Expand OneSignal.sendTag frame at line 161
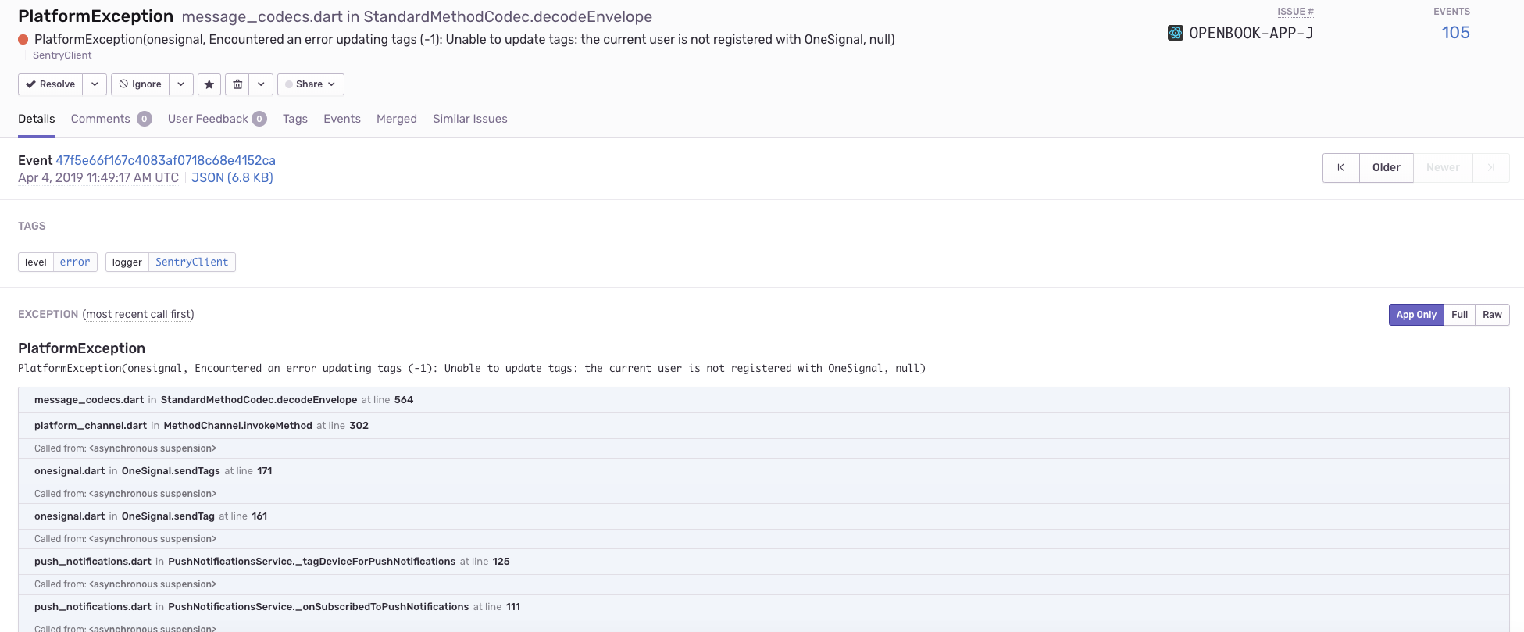The height and width of the screenshot is (632, 1524). click(763, 516)
